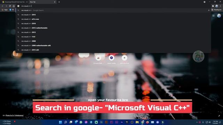Select suggestion 'ms visual c++ 2010'
Screen dimensions: 223x125
[x=113, y=24]
